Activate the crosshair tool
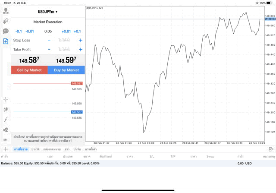Viewport: 276px width, 193px height. pyautogui.click(x=6, y=100)
